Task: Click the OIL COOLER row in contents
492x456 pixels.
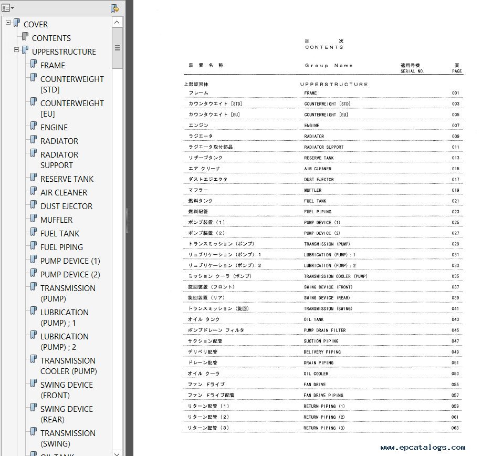Action: [322, 374]
